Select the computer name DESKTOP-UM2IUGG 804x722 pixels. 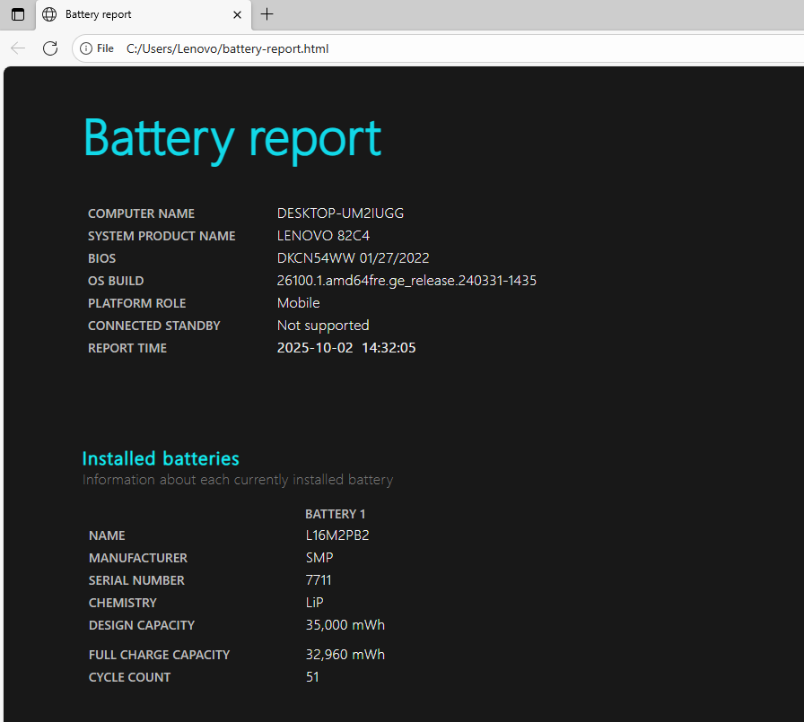tap(340, 213)
